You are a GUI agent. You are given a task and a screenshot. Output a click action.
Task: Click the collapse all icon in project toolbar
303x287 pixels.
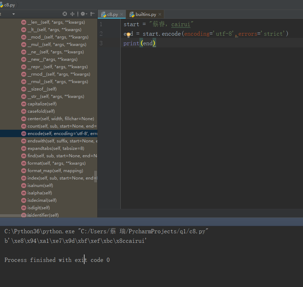(72, 14)
